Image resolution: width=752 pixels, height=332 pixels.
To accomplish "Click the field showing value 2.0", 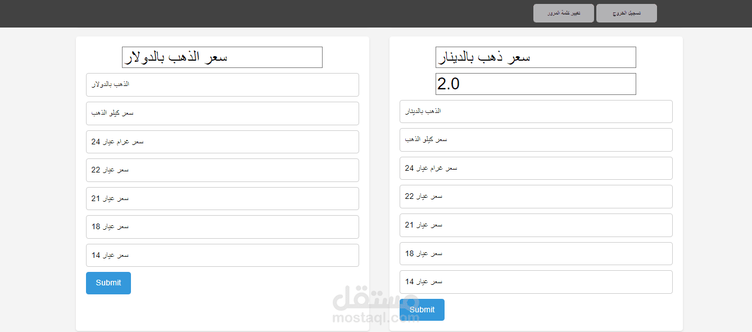I will [x=536, y=84].
